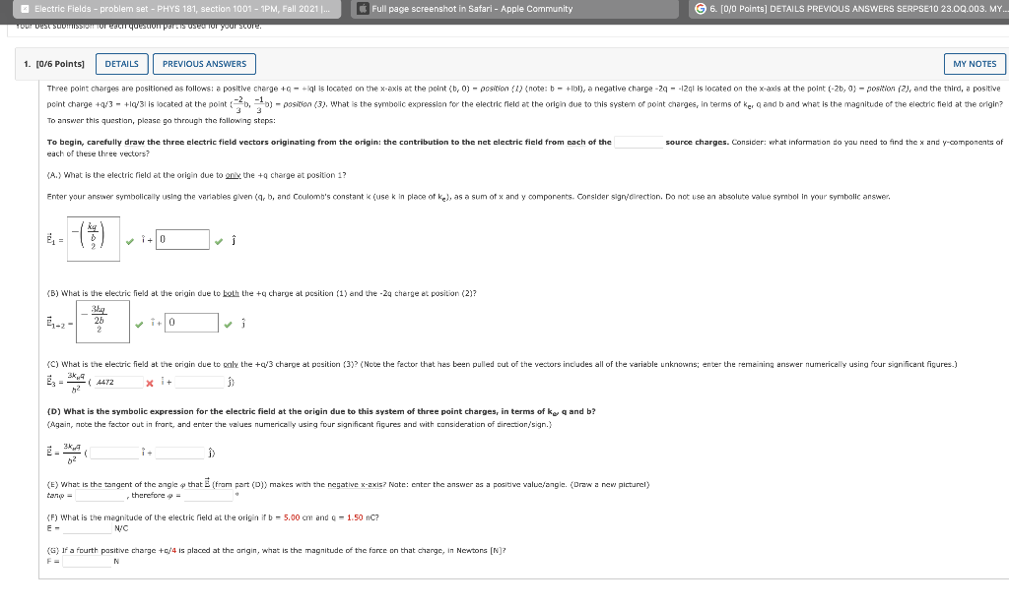This screenshot has width=1009, height=606.
Task: Click the E1-2 x-component answer box
Action: point(102,322)
